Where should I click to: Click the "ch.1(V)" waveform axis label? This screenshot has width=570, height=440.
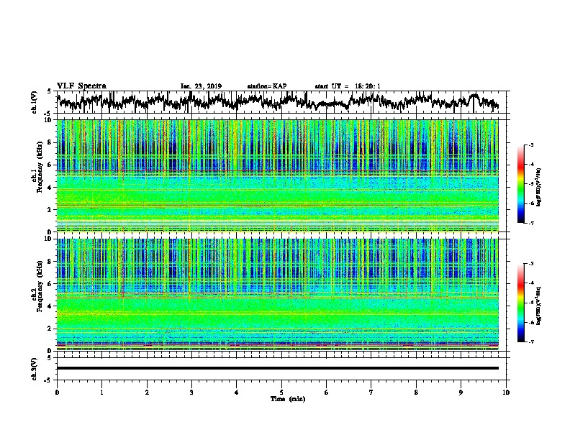point(35,102)
